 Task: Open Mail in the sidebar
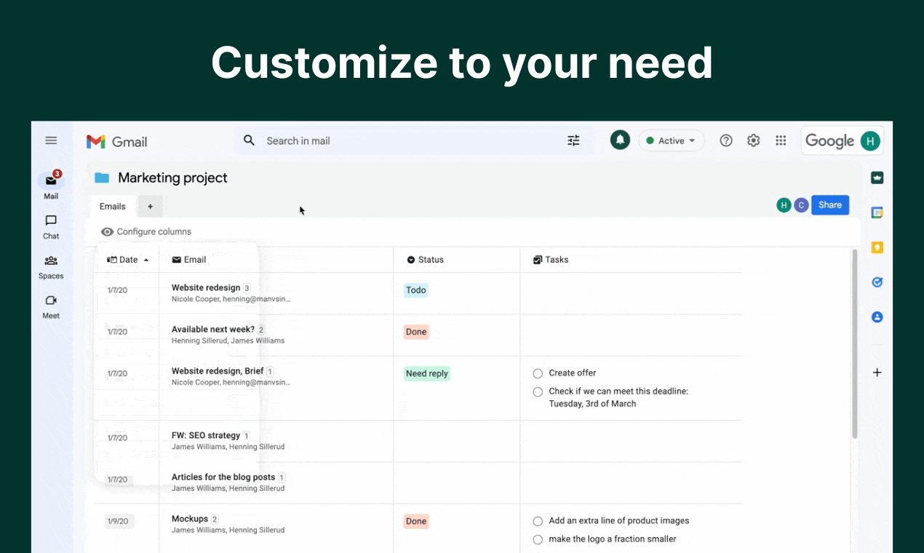tap(51, 186)
